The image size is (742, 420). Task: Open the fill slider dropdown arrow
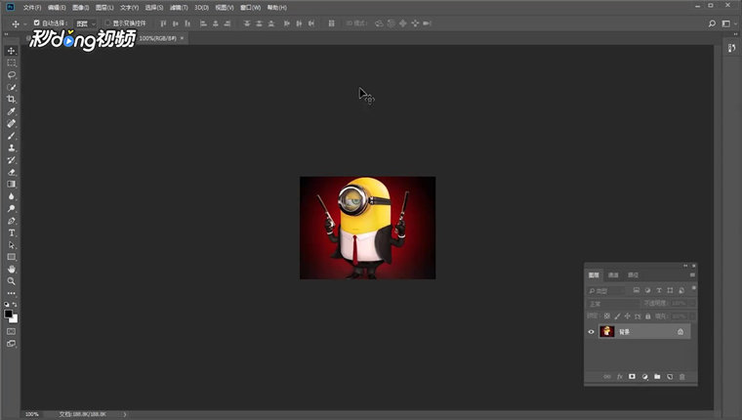coord(692,316)
